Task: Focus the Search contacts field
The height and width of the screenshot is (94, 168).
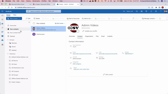Action: (44, 11)
